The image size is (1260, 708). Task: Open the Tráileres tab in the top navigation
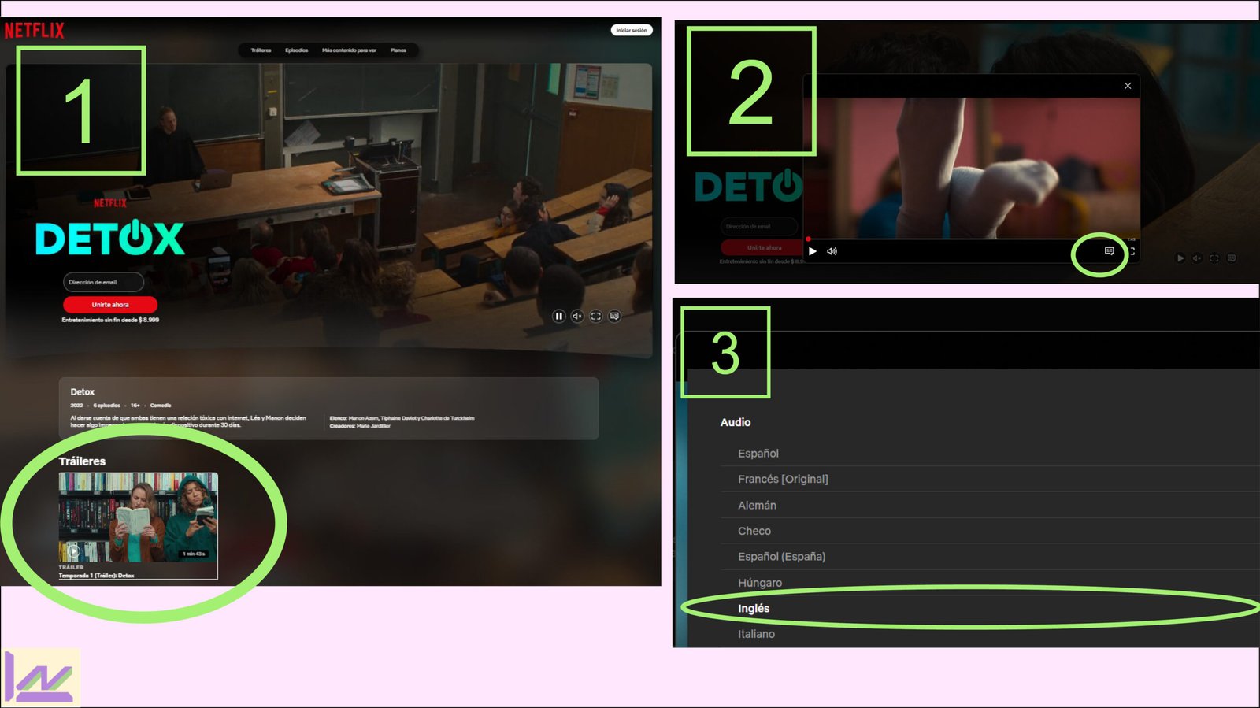(261, 50)
